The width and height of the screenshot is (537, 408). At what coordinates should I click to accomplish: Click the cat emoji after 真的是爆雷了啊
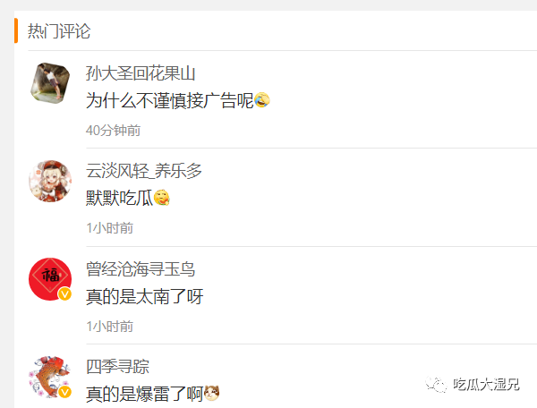[x=211, y=394]
